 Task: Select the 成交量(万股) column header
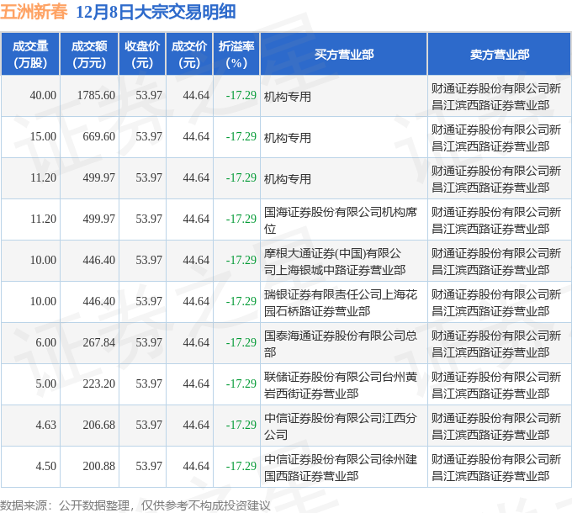coord(29,55)
